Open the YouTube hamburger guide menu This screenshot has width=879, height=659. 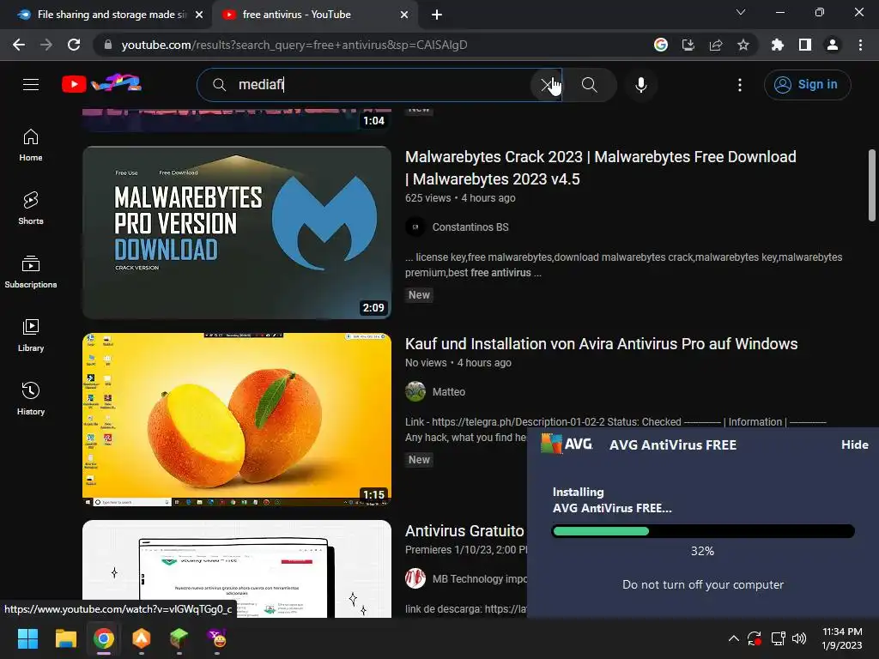(x=31, y=85)
